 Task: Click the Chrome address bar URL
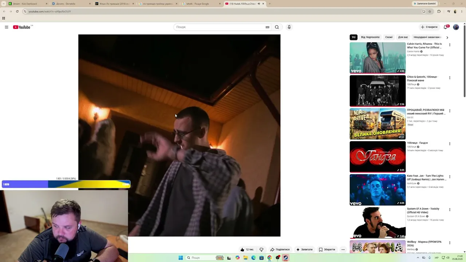pos(50,11)
